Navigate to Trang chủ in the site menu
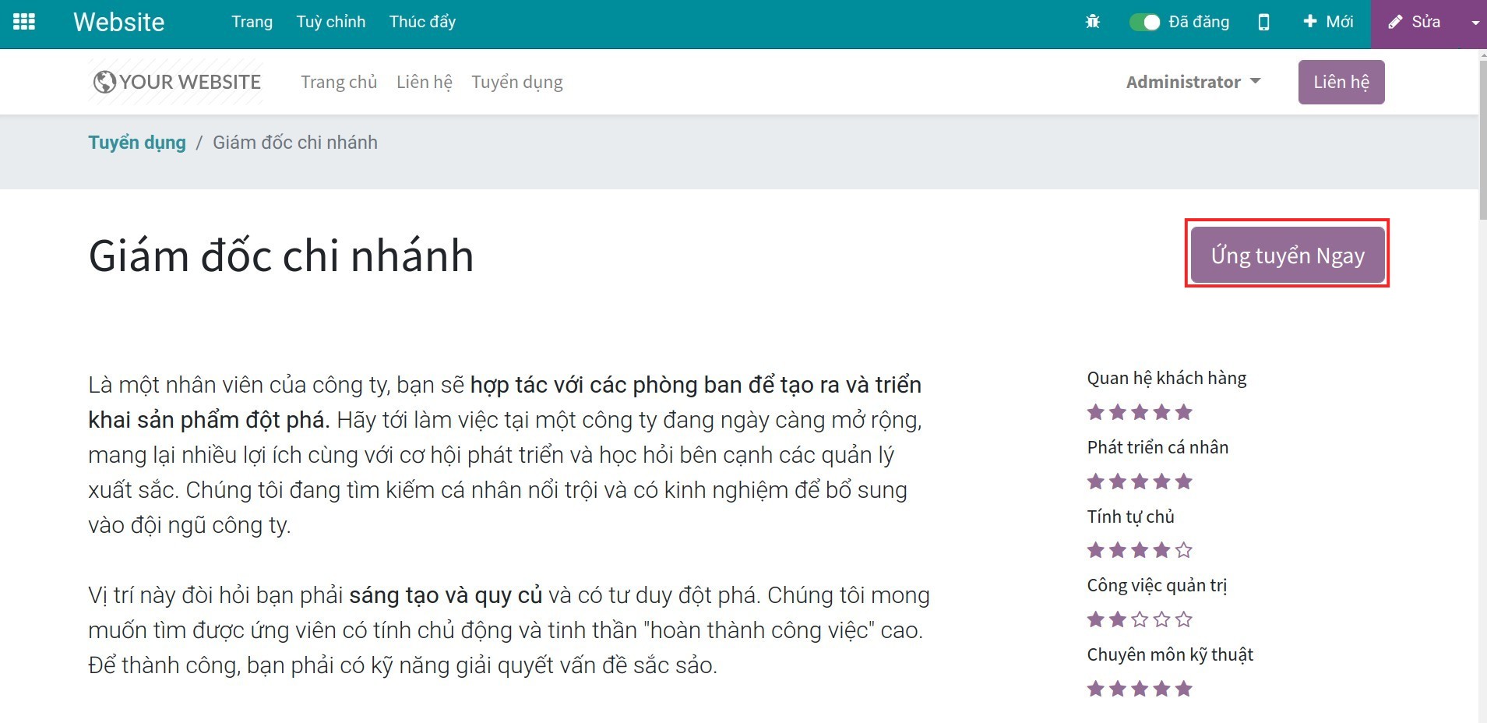1487x723 pixels. coord(338,81)
